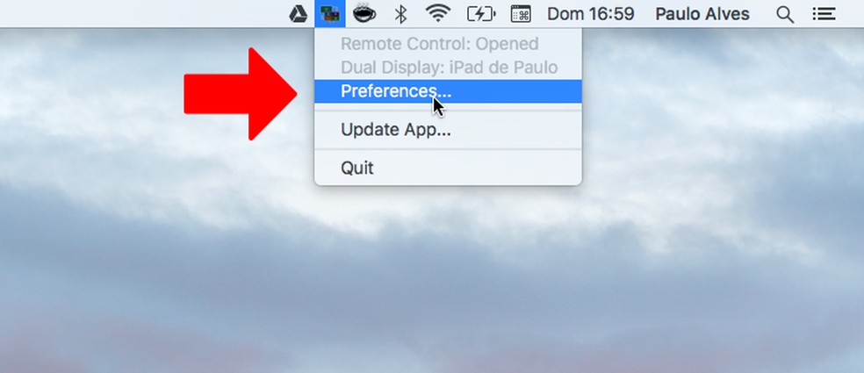Open the coffee cup menu bar icon
The image size is (864, 373).
point(364,14)
